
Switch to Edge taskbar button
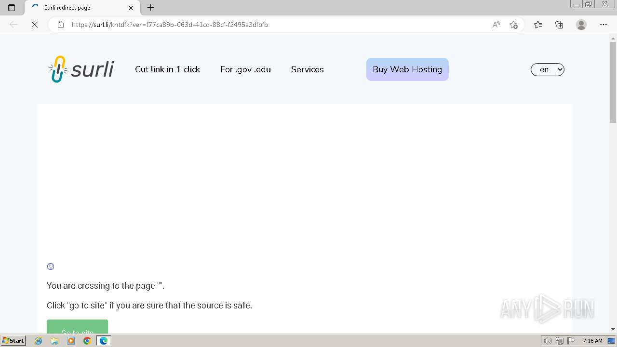(x=104, y=341)
